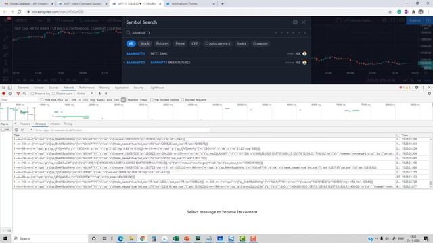This screenshot has height=243, width=433.
Task: Open PowerPoint from the taskbar
Action: [187, 238]
